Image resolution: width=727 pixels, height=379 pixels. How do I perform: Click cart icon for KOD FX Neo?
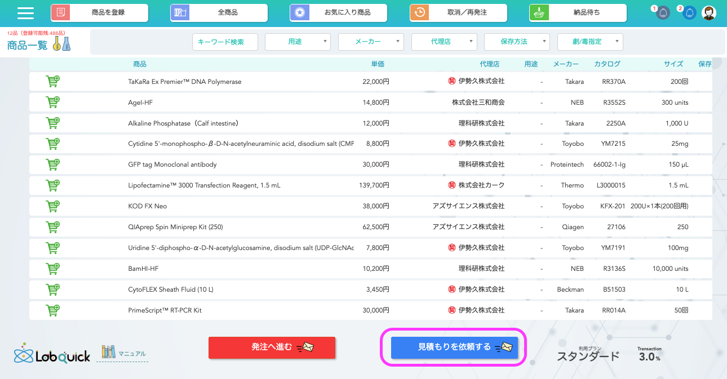pos(53,206)
